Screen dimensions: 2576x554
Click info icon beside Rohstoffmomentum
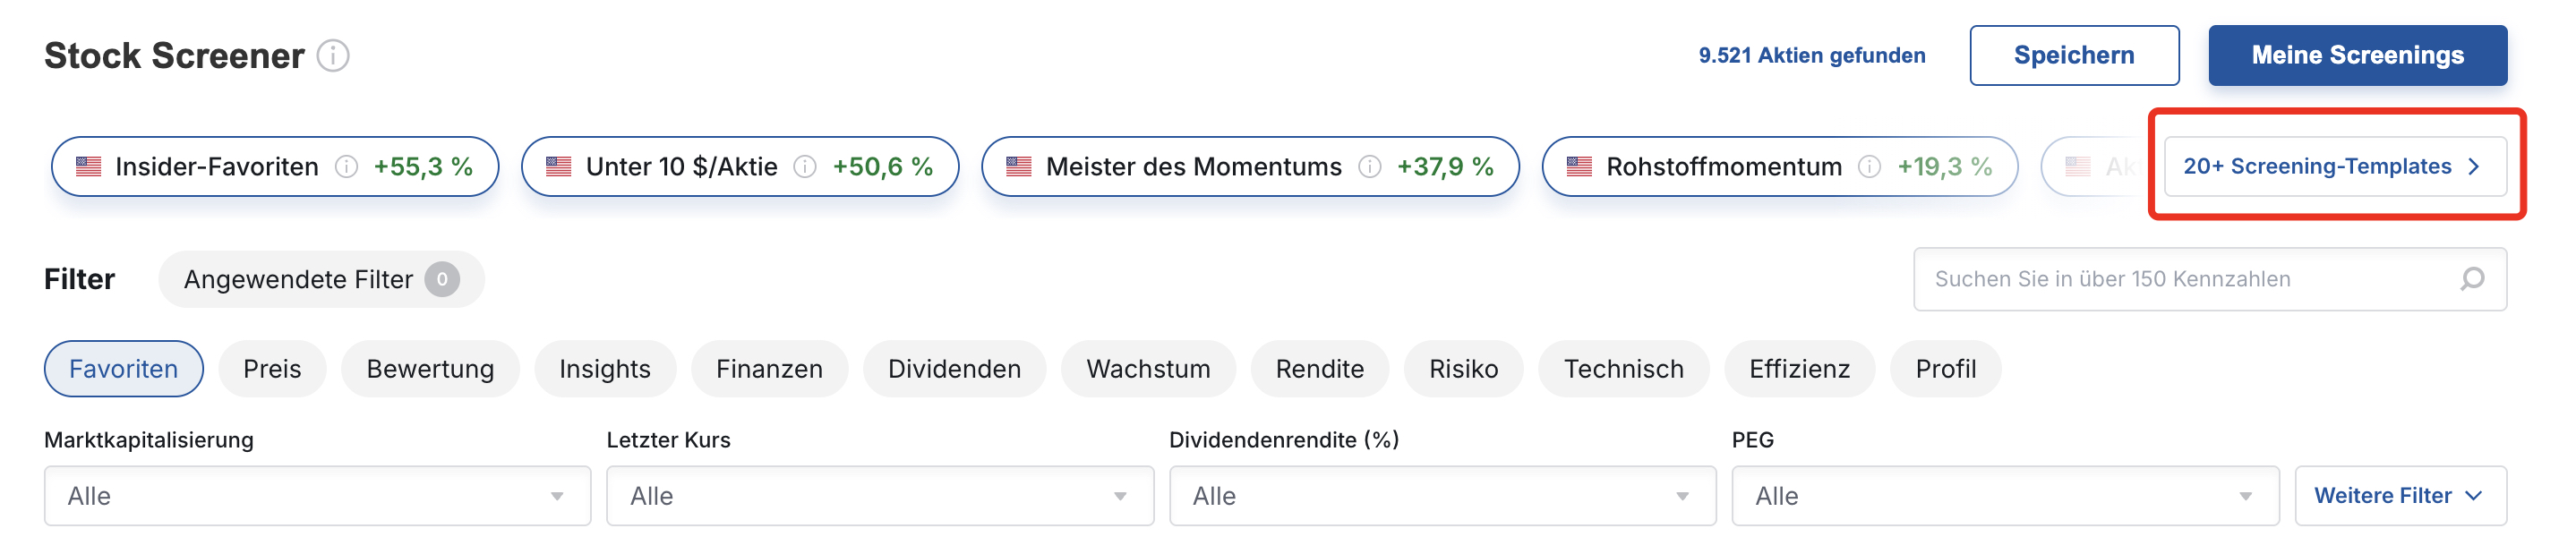pos(1869,167)
